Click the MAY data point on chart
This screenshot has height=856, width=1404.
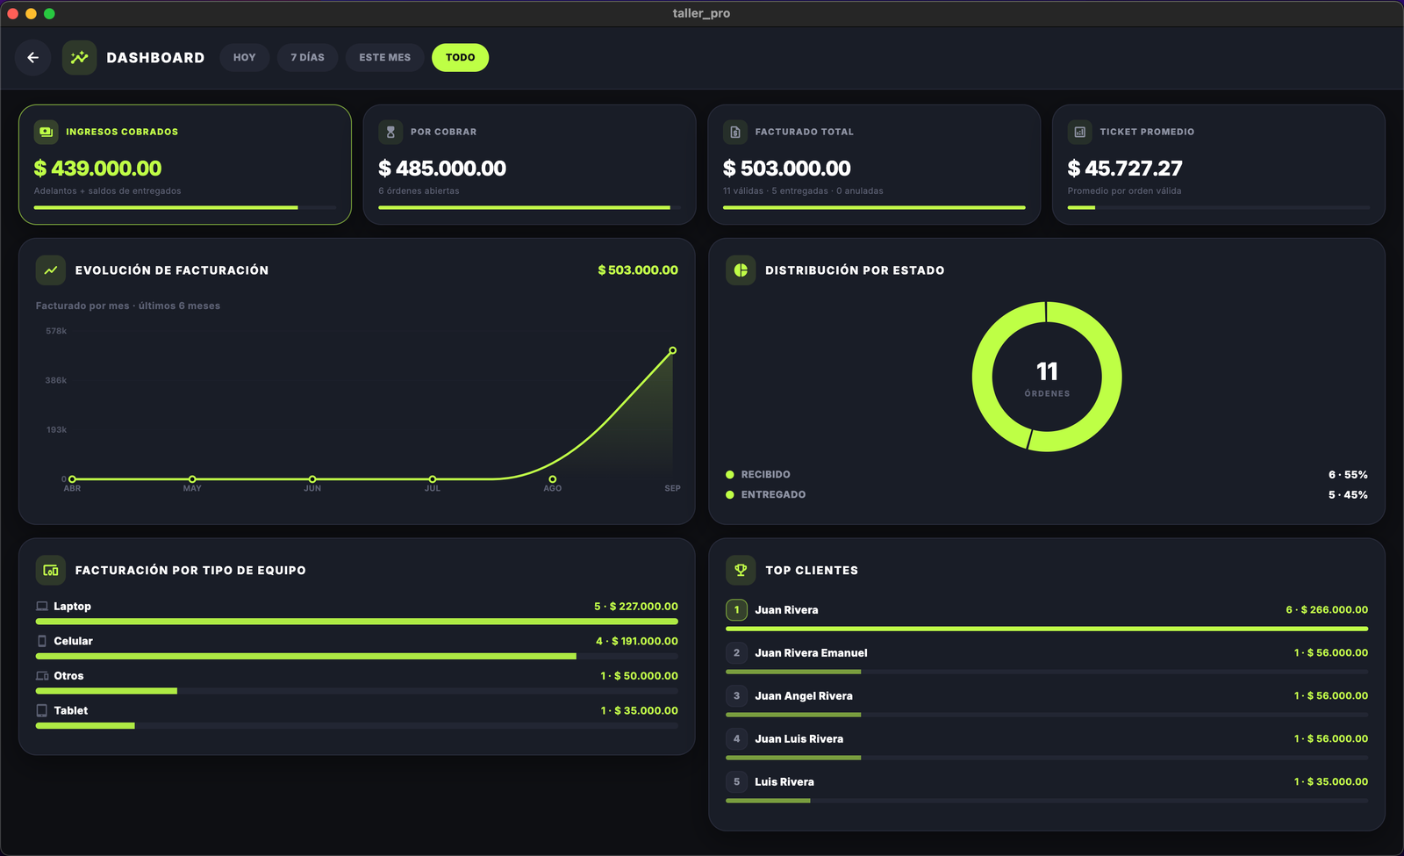[x=192, y=479]
